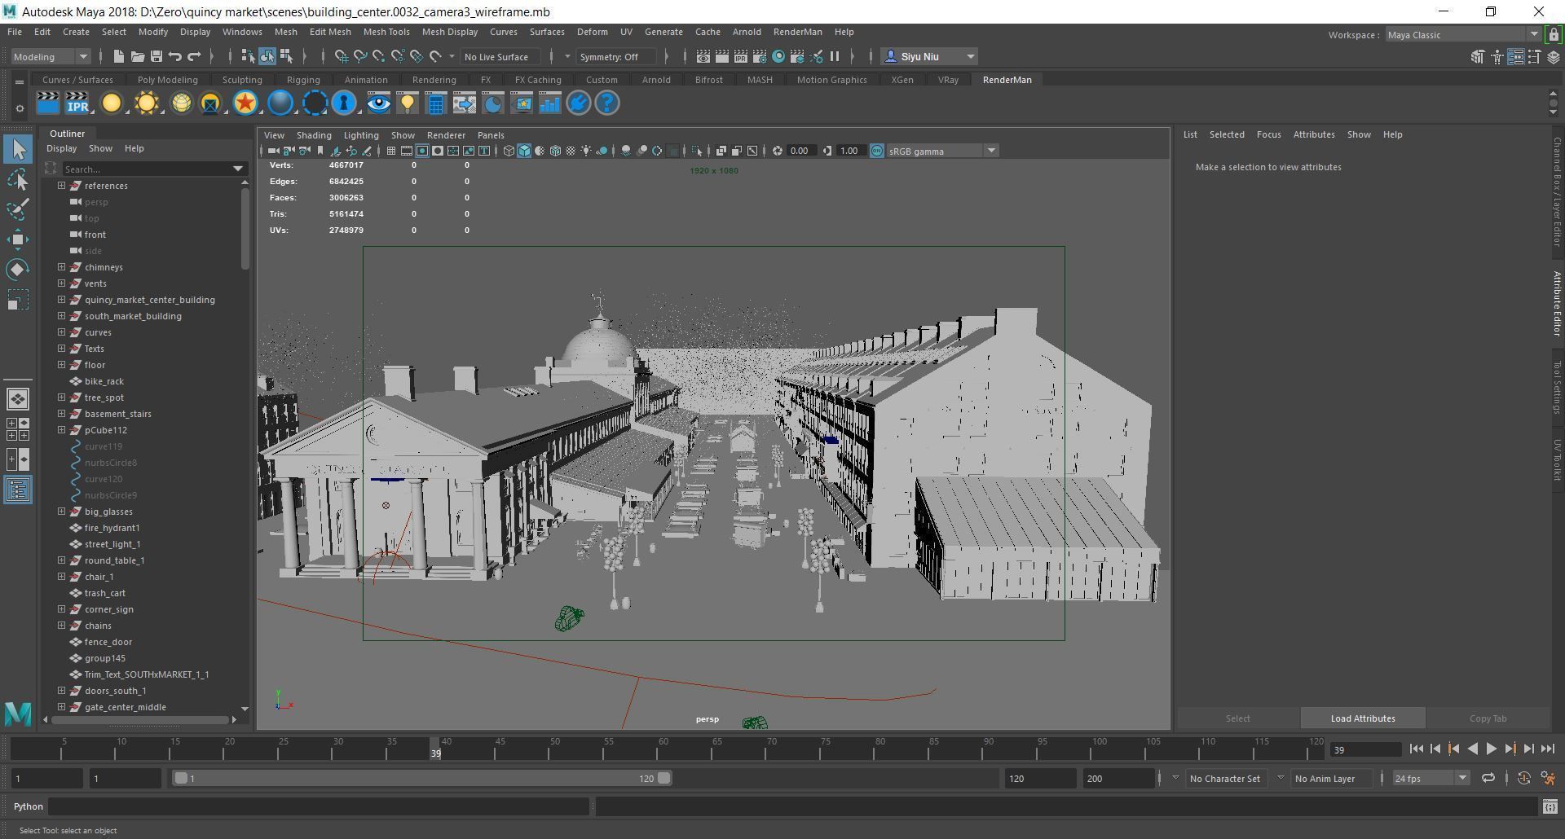The width and height of the screenshot is (1565, 839).
Task: Click the RenderMan eye shelf icon
Action: click(x=378, y=103)
